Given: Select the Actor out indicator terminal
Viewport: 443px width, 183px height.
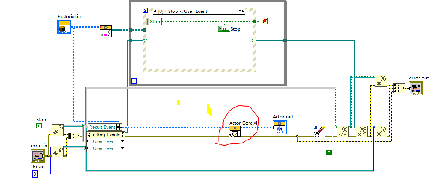Looking at the screenshot, I should click(x=280, y=127).
